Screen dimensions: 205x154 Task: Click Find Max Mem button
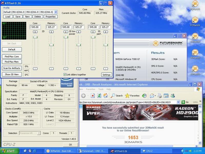(12, 62)
